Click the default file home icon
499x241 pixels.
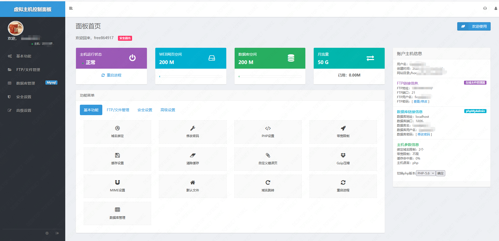pyautogui.click(x=193, y=183)
